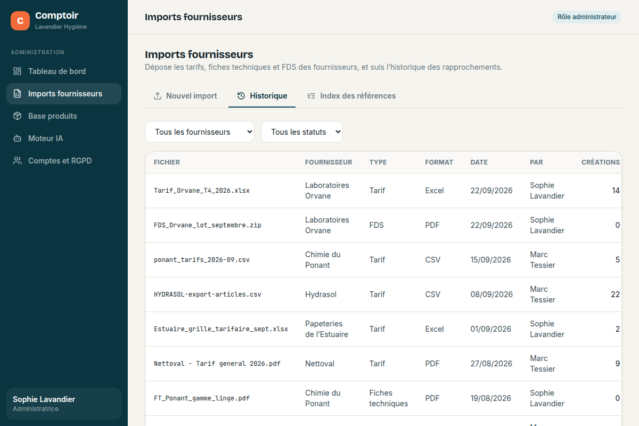Screen dimensions: 639x426
Task: Navigate to Moteur IA
Action: pos(64,138)
